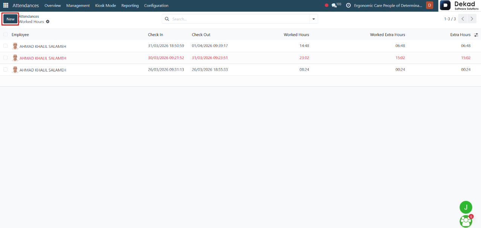Sort by Employee column header

[20, 35]
